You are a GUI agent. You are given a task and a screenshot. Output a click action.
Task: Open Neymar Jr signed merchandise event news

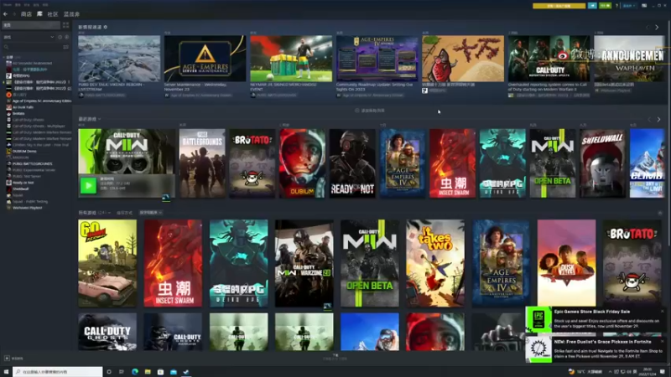[291, 59]
